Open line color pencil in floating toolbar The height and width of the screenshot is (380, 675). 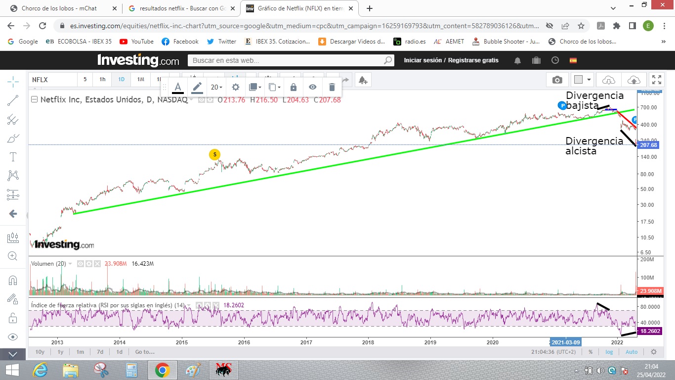197,87
